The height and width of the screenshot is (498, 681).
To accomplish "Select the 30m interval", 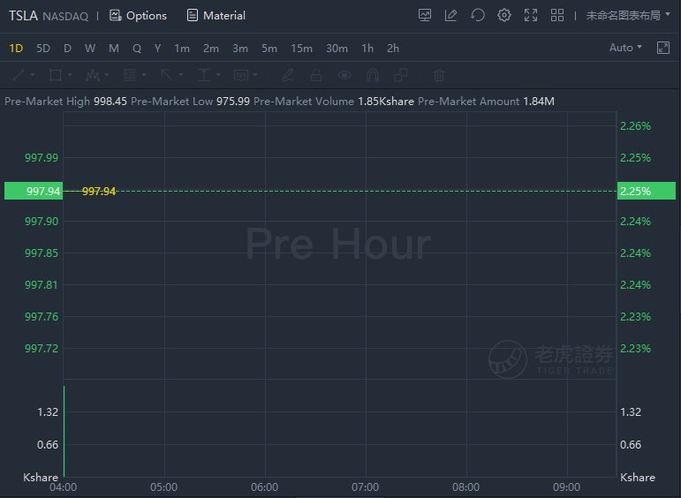I will pos(337,49).
